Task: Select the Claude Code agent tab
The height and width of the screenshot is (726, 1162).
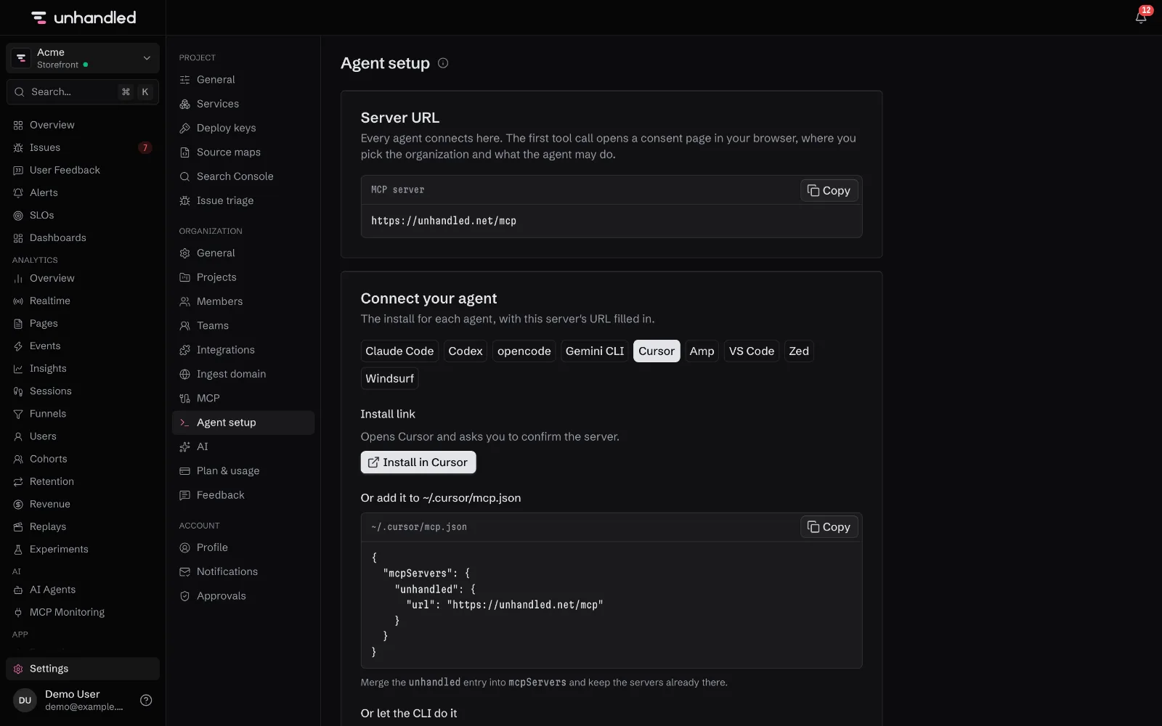Action: [399, 351]
